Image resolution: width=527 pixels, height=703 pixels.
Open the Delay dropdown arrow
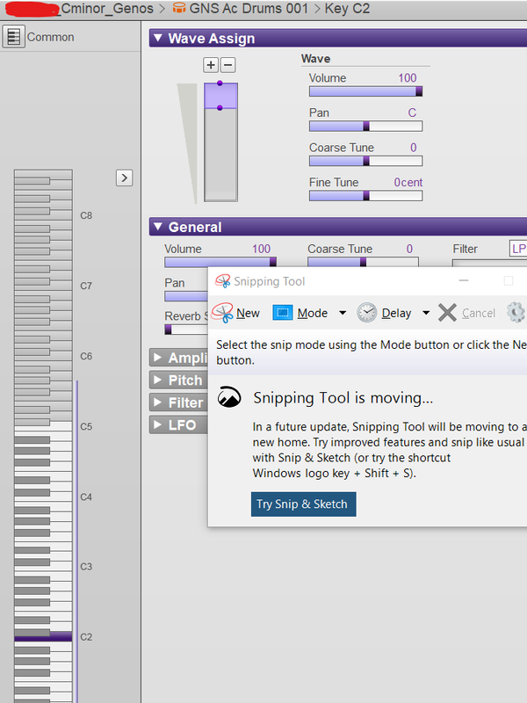coord(426,313)
